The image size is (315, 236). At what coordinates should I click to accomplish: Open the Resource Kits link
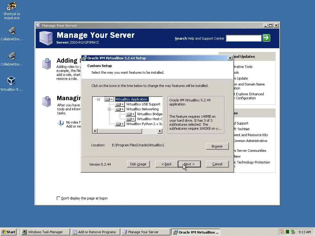click(x=251, y=135)
